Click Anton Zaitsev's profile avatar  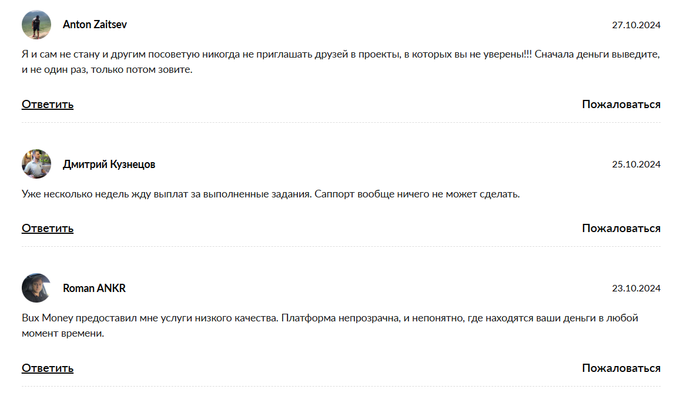tap(36, 25)
